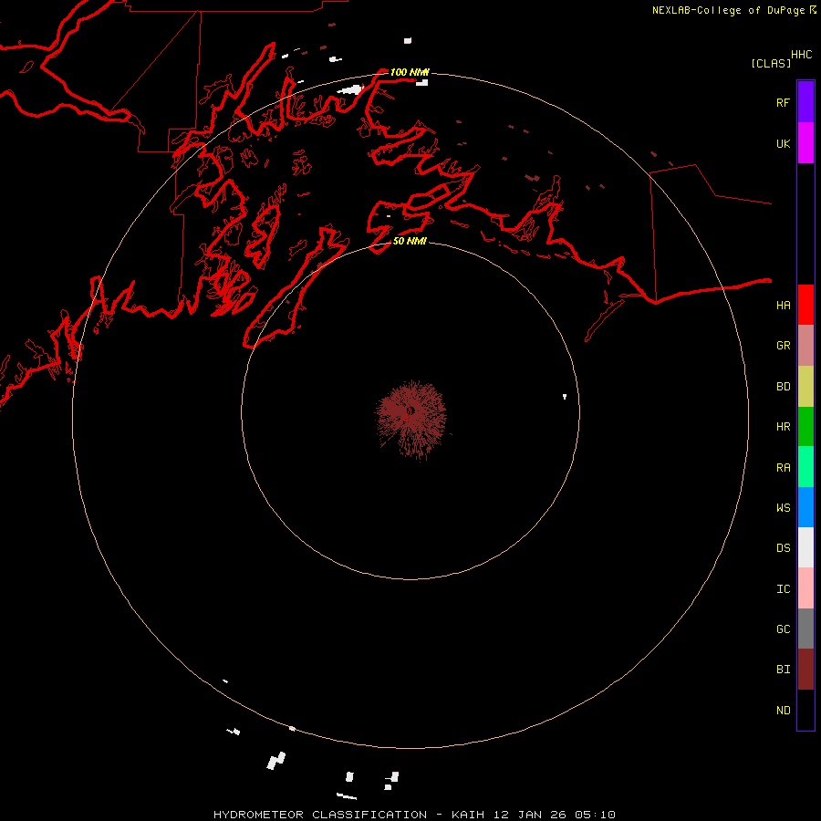The height and width of the screenshot is (821, 821).
Task: Click the DS white legend swatch
Action: click(x=805, y=547)
